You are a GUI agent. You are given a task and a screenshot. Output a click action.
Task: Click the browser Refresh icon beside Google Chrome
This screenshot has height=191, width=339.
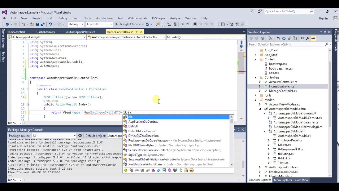point(148,24)
